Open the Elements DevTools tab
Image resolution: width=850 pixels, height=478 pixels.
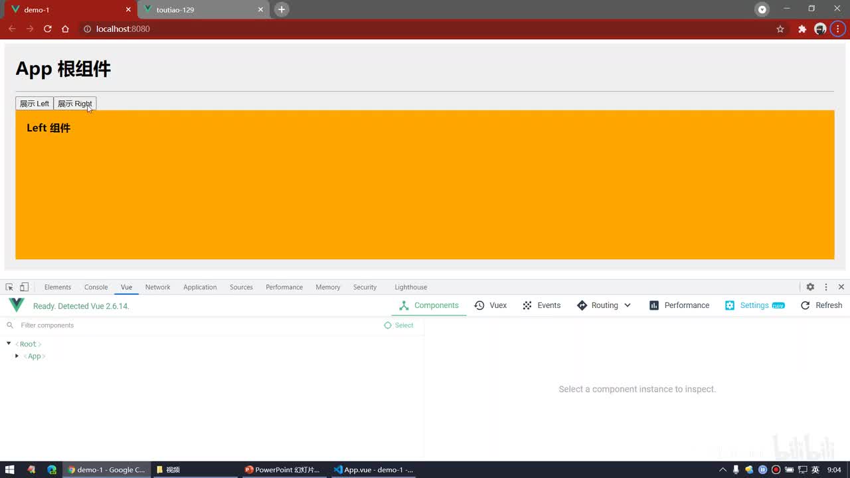point(58,287)
